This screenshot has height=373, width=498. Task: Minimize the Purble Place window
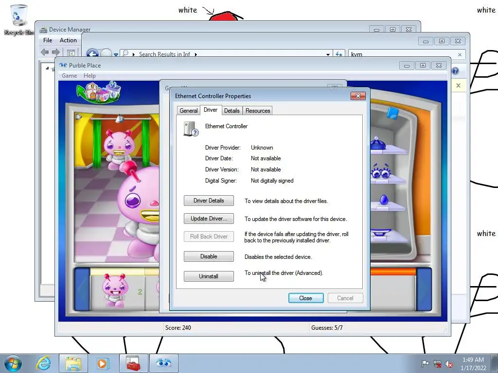point(407,66)
